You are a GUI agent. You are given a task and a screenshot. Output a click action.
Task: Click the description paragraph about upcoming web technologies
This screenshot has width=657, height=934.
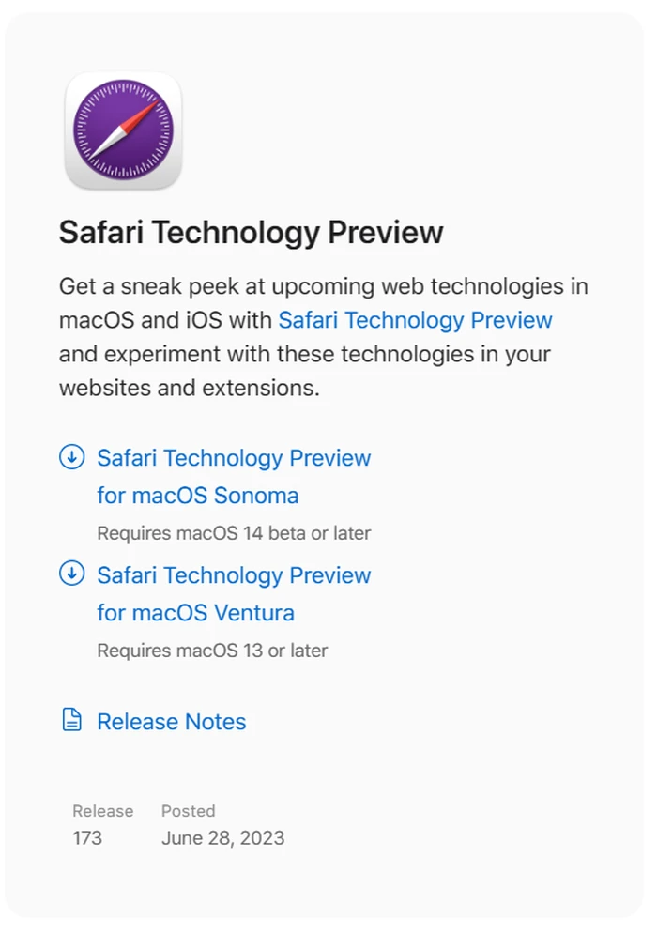tap(324, 336)
